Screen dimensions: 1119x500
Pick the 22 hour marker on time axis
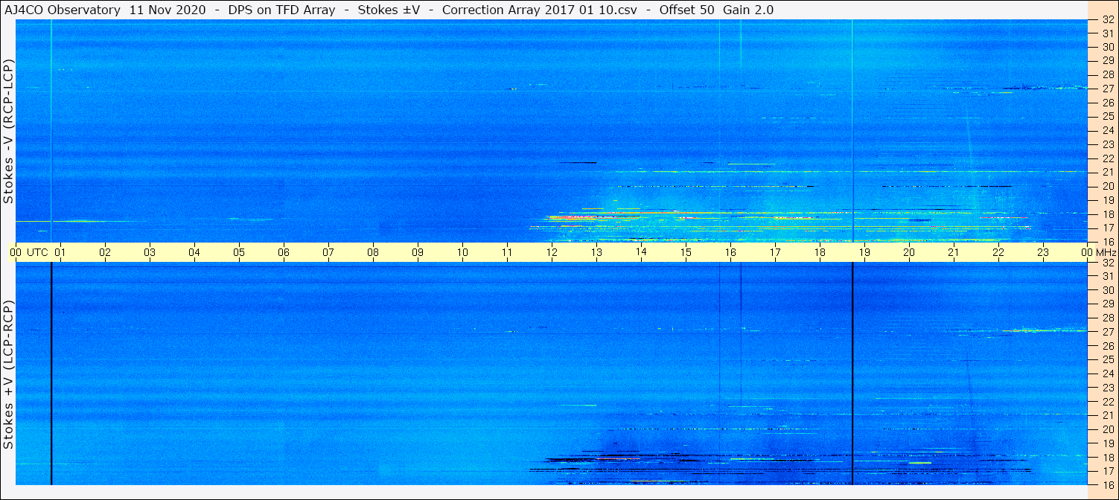998,252
